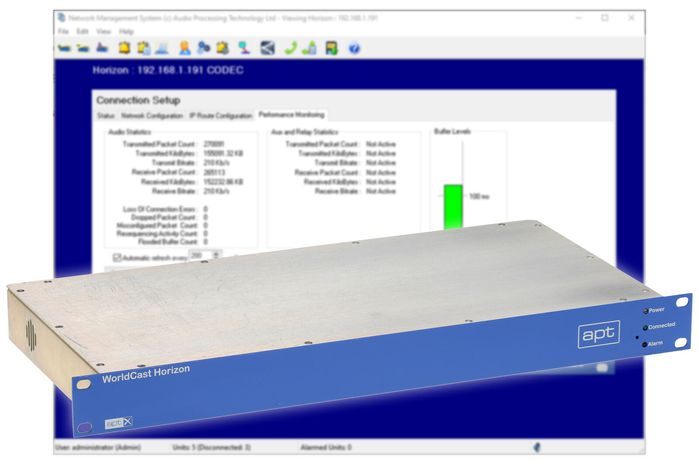Click Alarmed Units: 0 in status bar
Viewport: 699px width, 464px height.
pyautogui.click(x=326, y=447)
